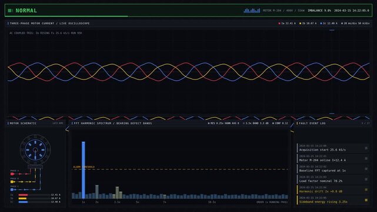Open the 'Sideband energy rising 3.25x' warning entry
Screen dimensions: 377x212
click(333, 200)
